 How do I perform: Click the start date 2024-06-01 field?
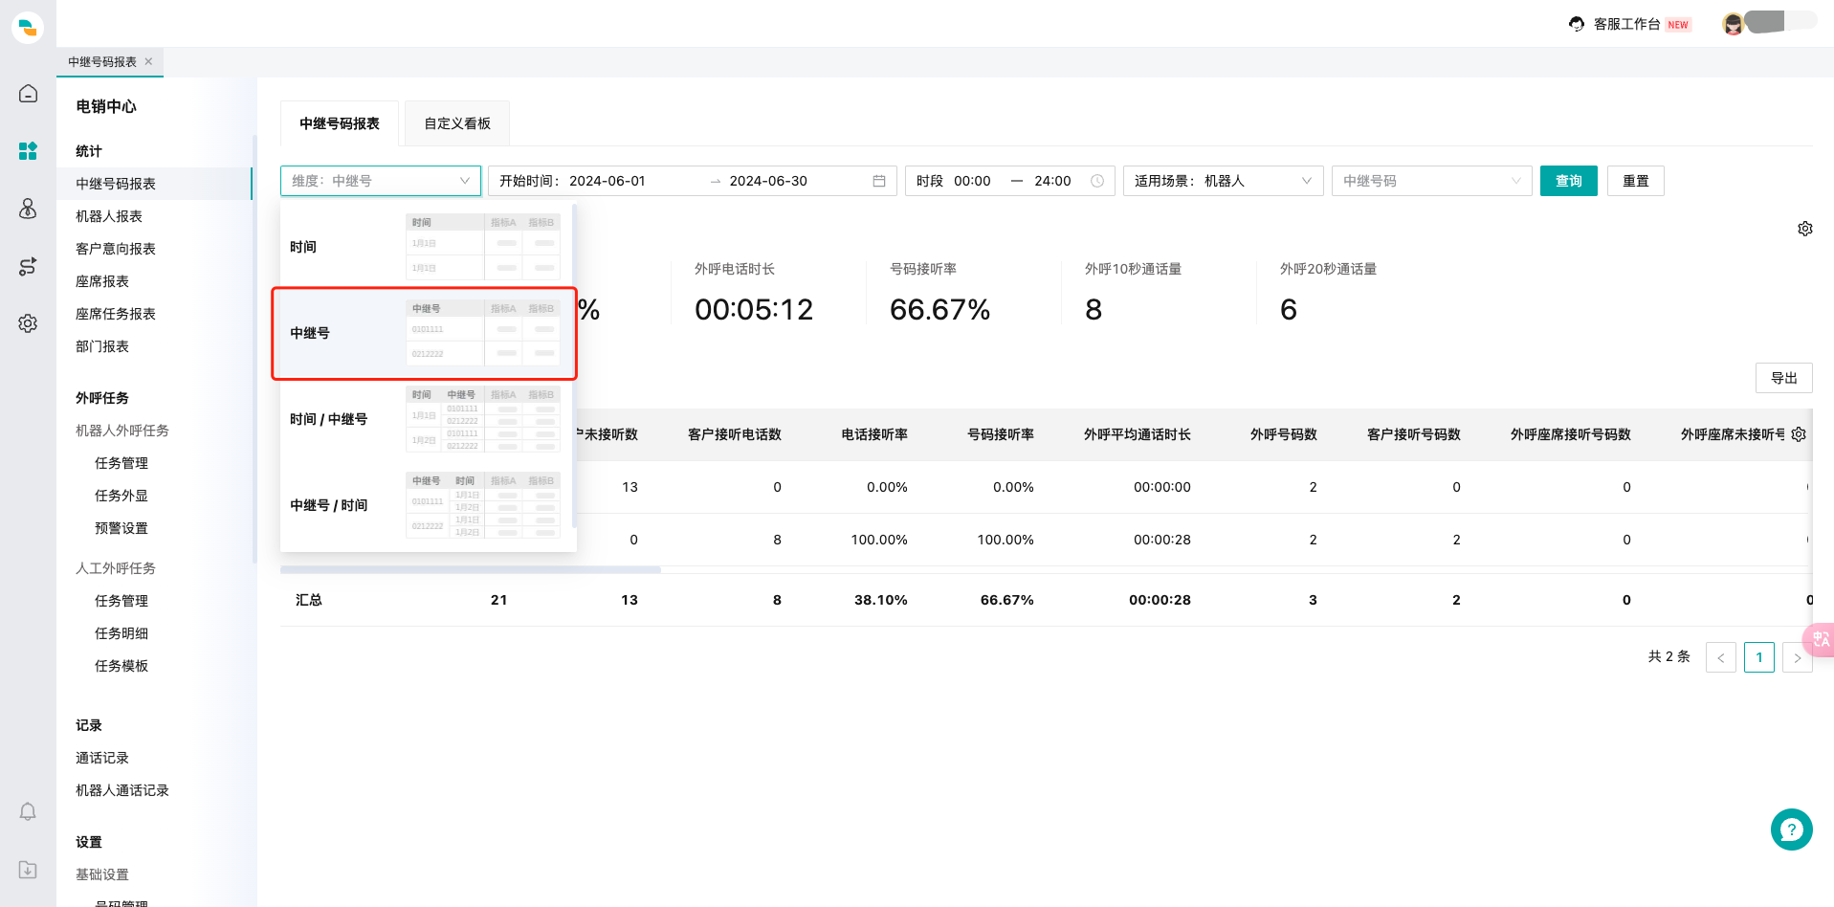pyautogui.click(x=608, y=181)
